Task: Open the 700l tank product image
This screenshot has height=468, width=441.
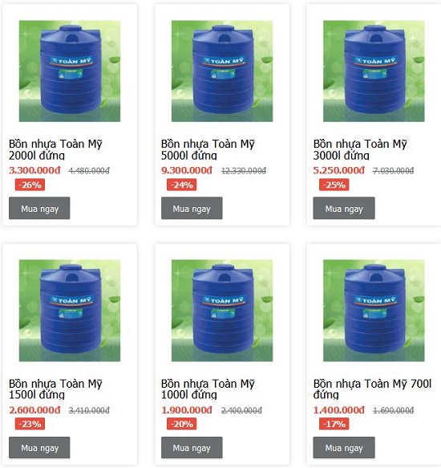Action: click(x=374, y=311)
